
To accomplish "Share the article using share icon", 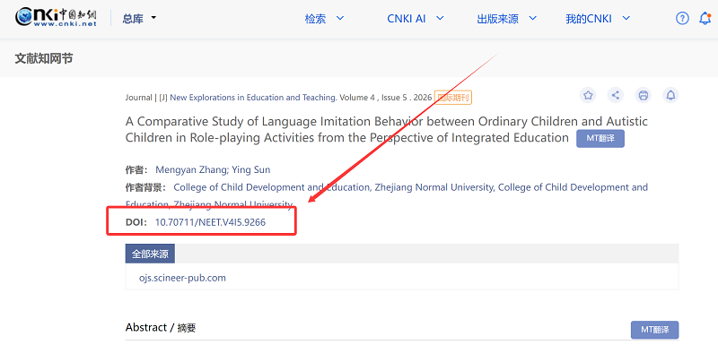I will (616, 95).
